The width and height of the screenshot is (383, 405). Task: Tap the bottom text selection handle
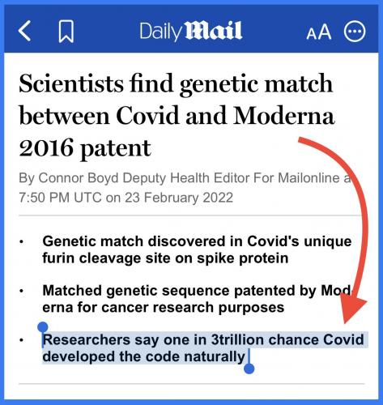[249, 369]
